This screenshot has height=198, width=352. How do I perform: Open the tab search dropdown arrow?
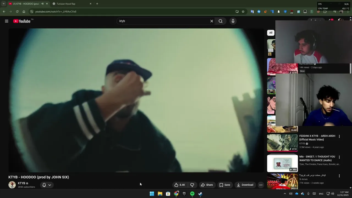click(x=4, y=4)
